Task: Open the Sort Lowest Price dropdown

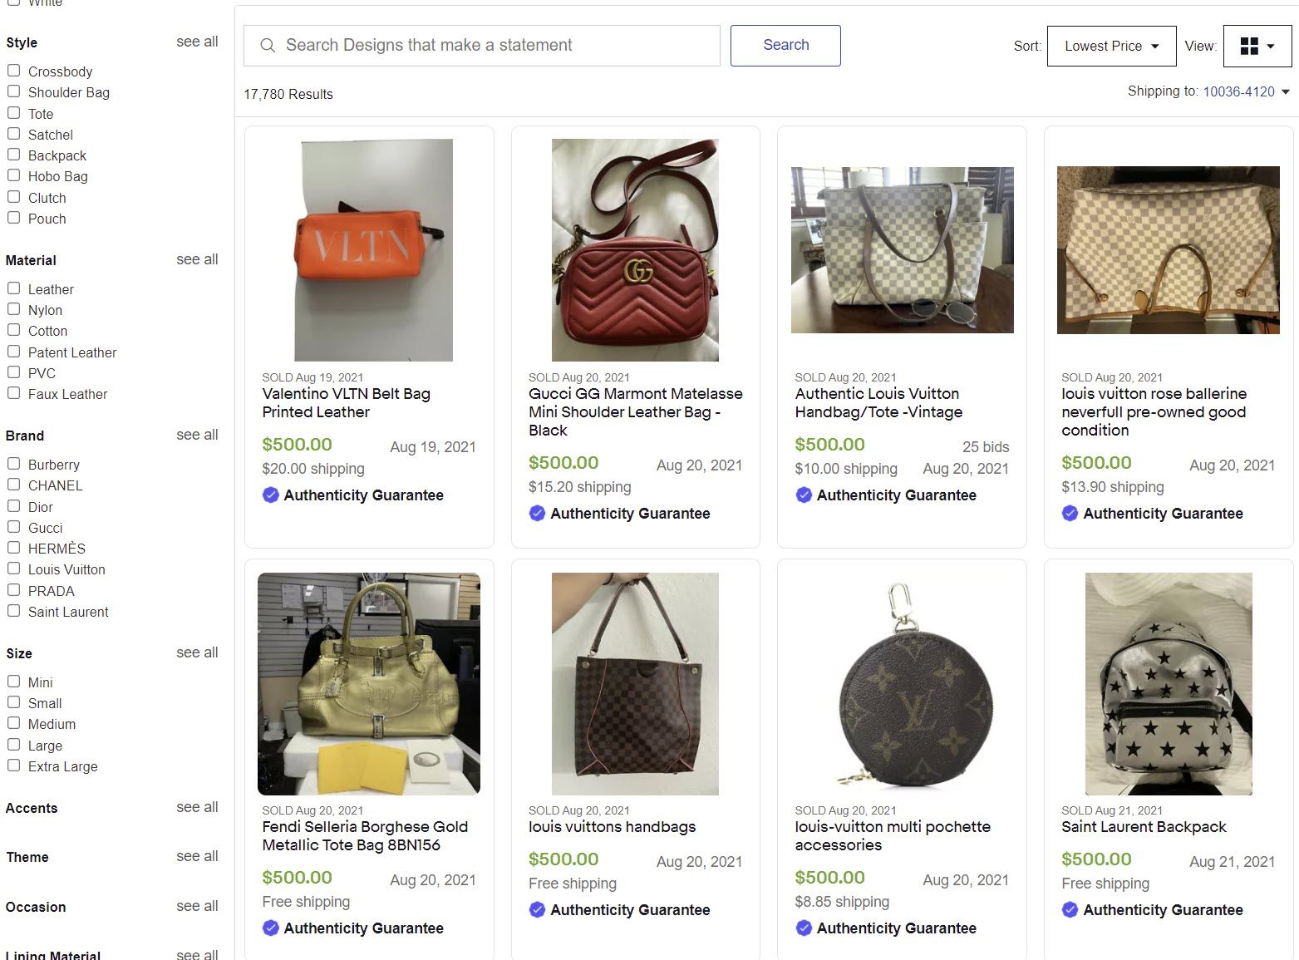Action: tap(1111, 46)
